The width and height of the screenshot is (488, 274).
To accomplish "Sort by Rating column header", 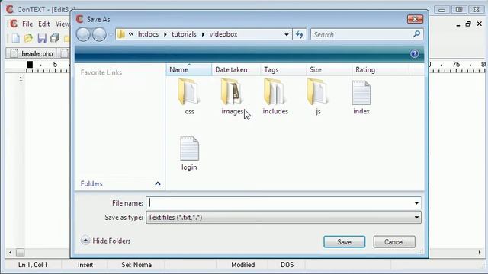I will [380, 69].
